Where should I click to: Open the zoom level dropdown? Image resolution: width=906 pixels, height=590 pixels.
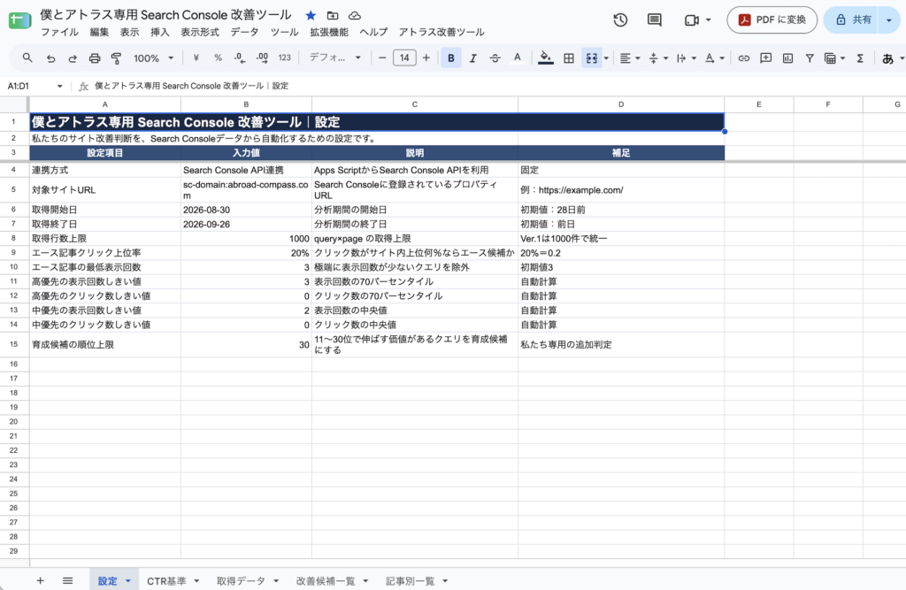point(154,57)
